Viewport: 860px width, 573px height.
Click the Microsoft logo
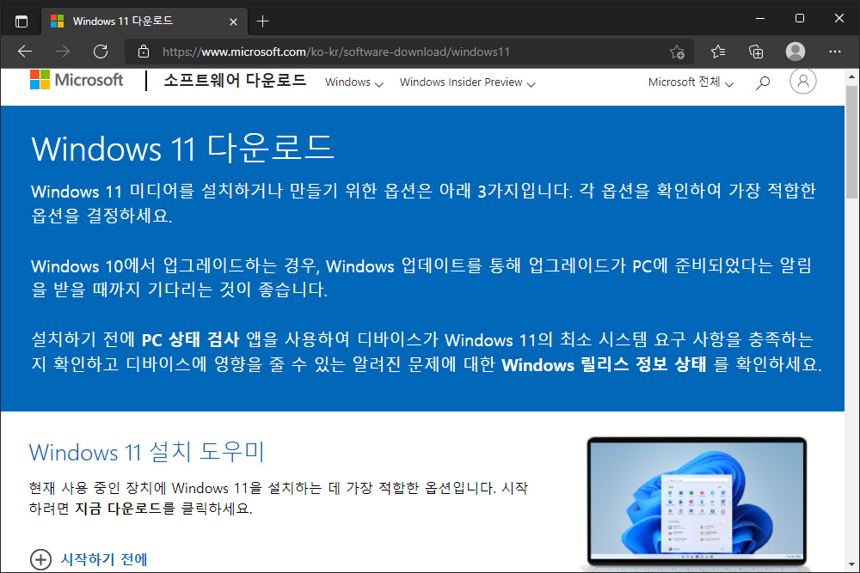77,80
